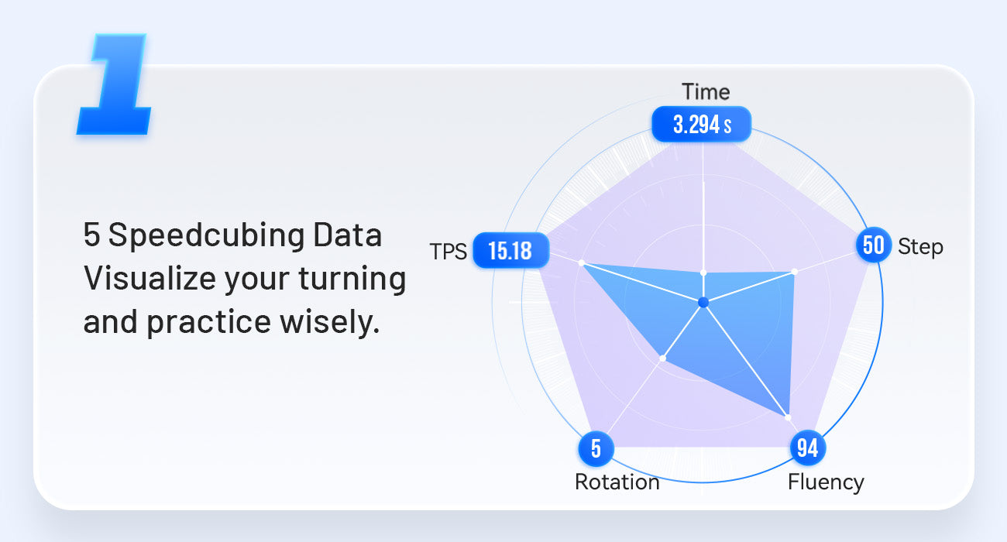This screenshot has width=1007, height=542.
Task: Click the Step axis label
Action: click(920, 247)
